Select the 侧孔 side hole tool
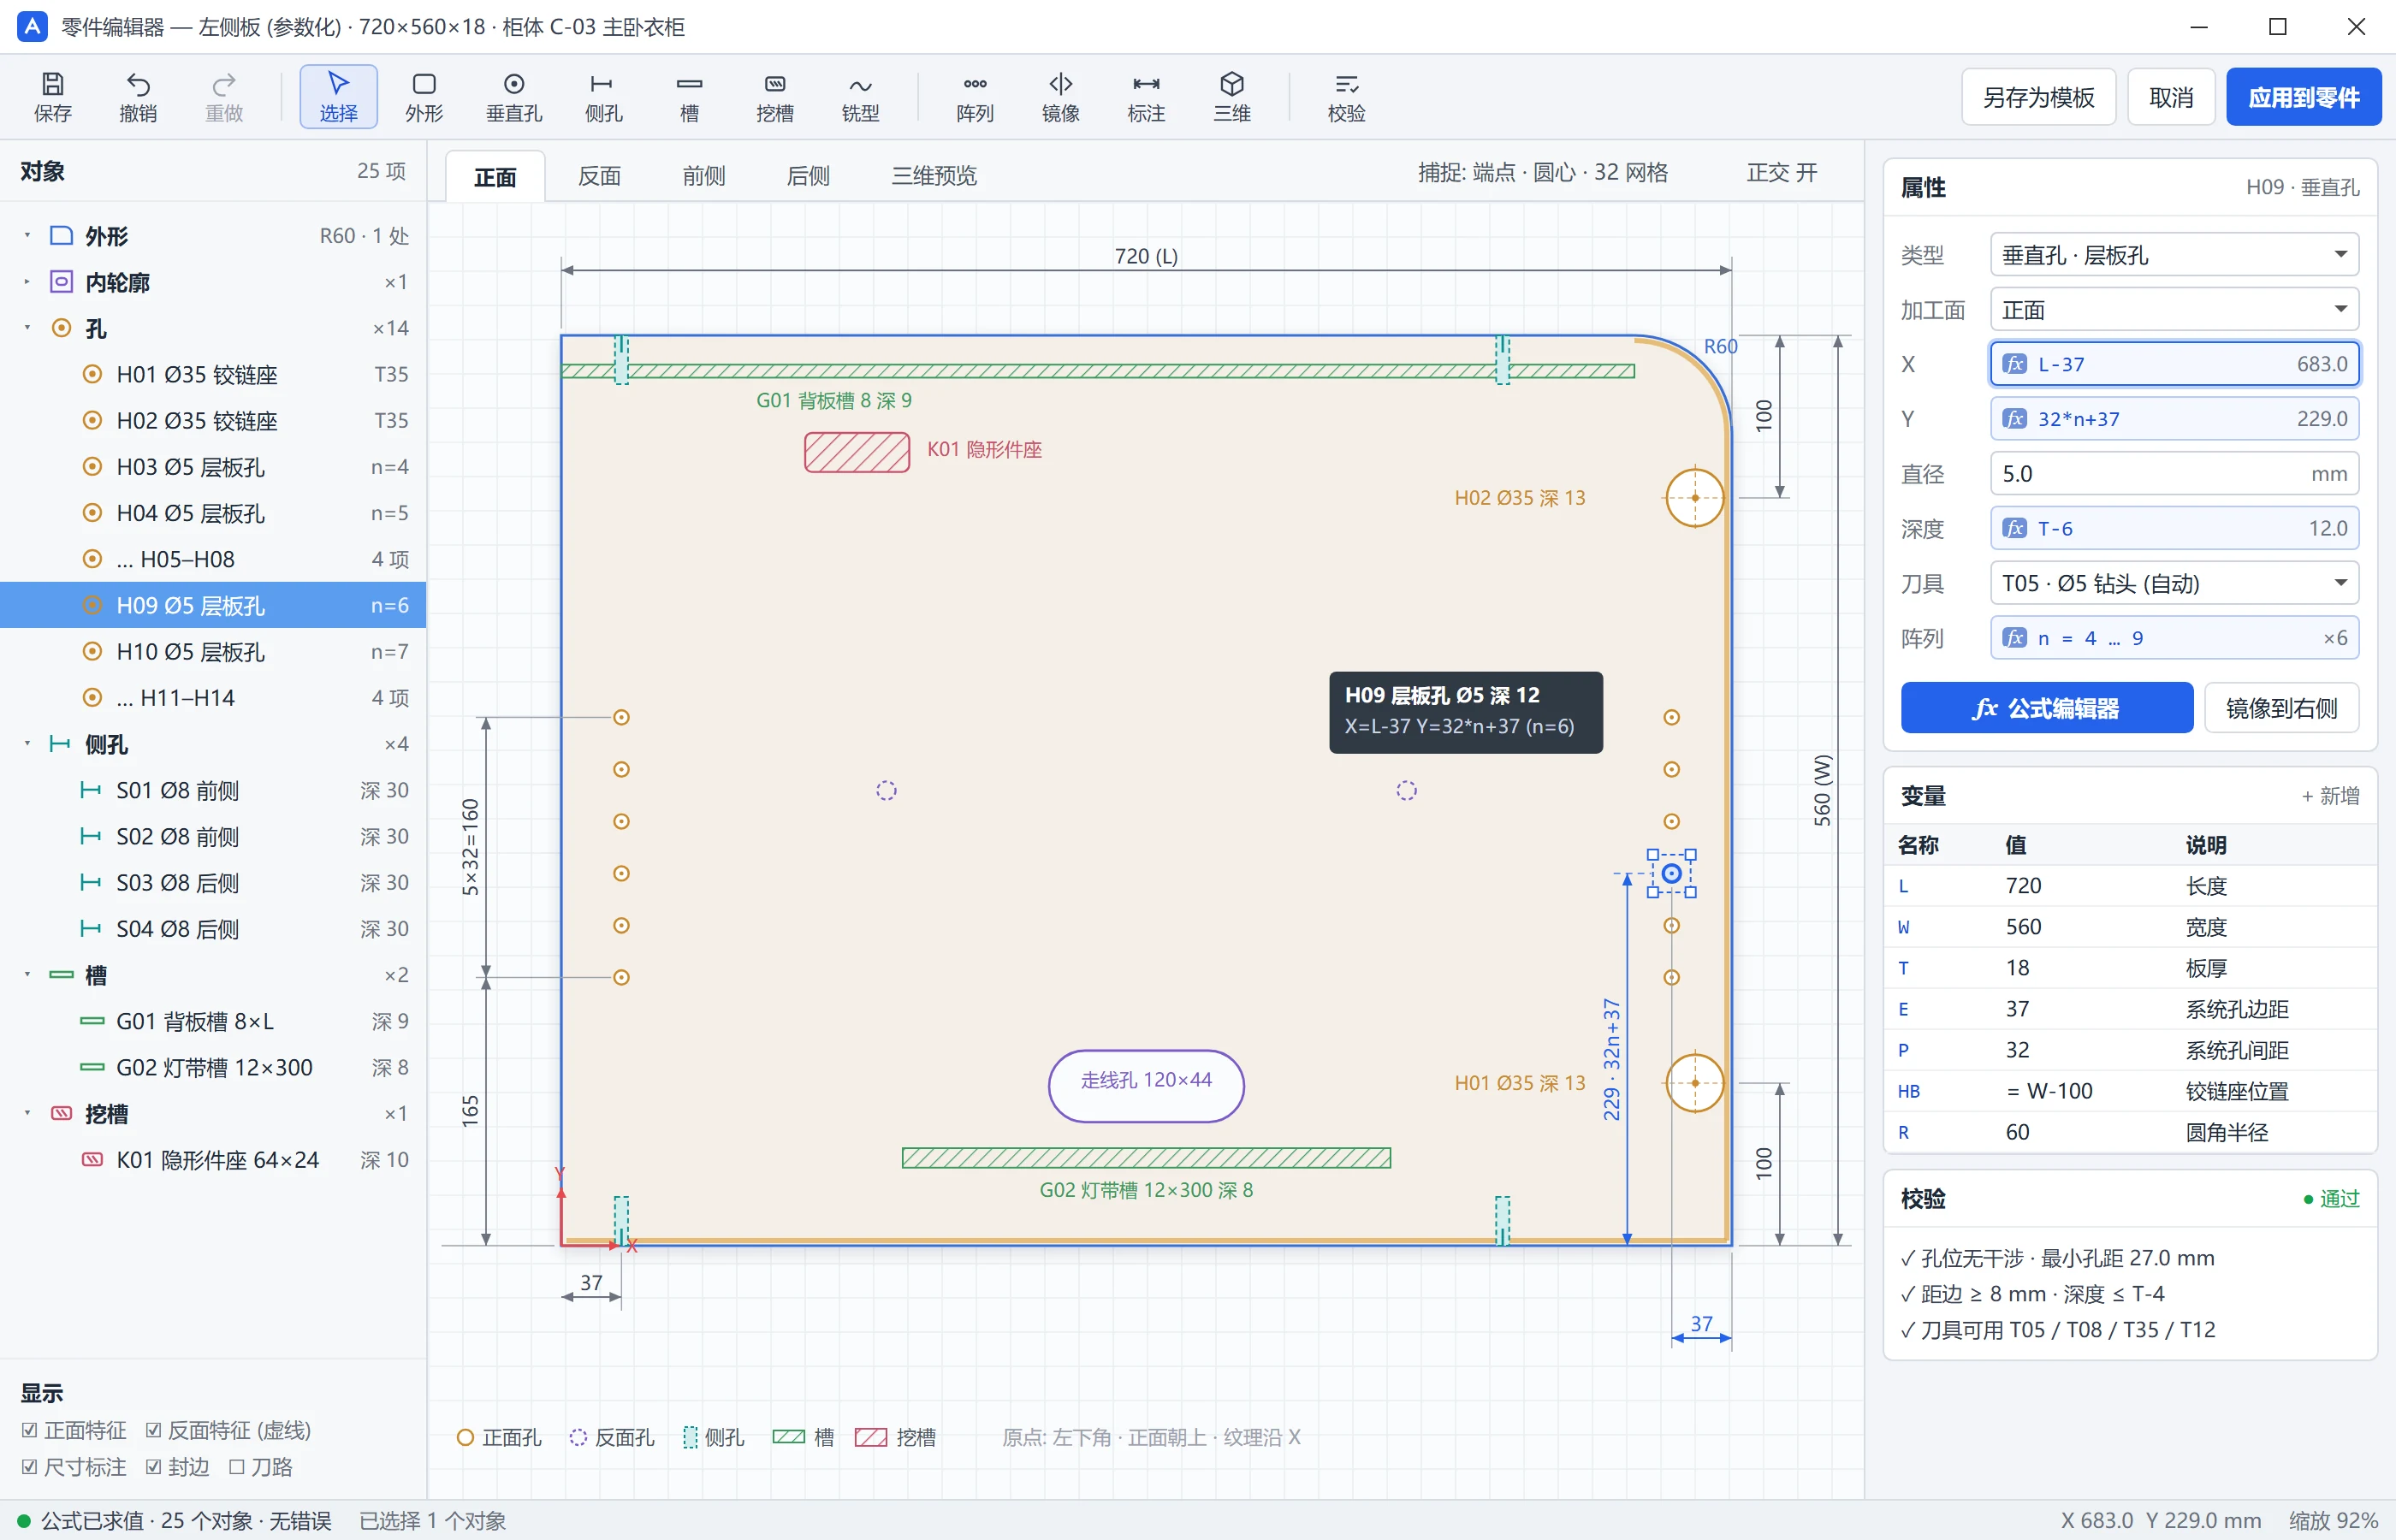 pyautogui.click(x=603, y=97)
